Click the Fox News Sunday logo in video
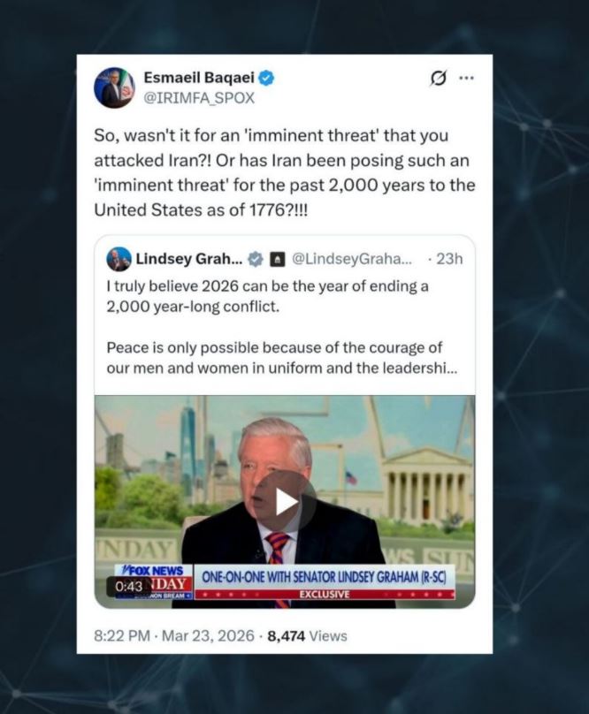 point(154,582)
